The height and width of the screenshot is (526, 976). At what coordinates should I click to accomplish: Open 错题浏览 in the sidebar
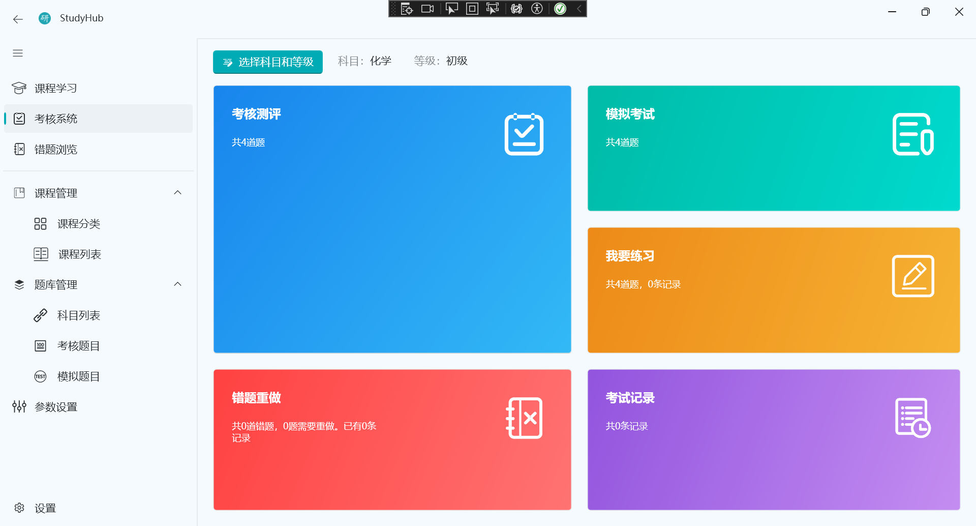click(x=98, y=150)
